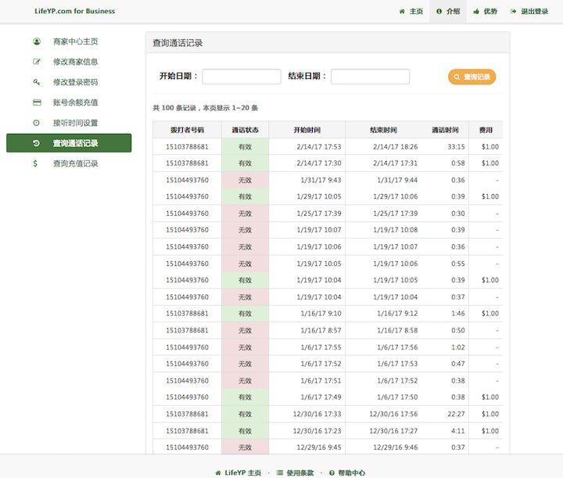Click the record count text 共 100 条记录
563x478 pixels.
tap(174, 108)
